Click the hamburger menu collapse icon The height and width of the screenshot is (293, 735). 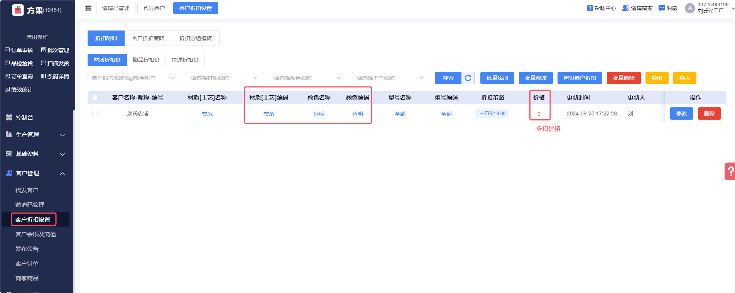tap(88, 8)
